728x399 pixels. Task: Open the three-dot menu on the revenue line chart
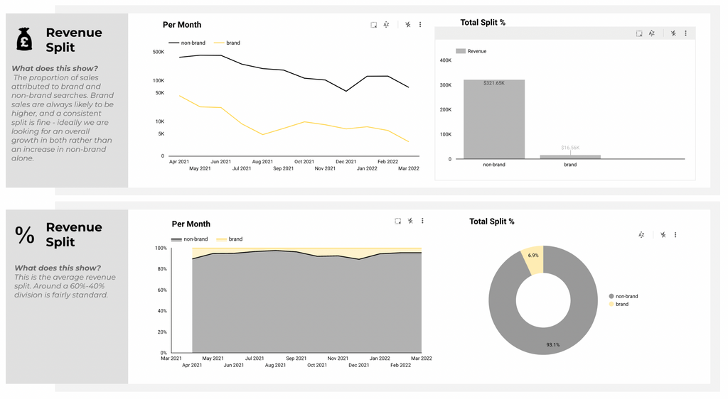coord(420,25)
